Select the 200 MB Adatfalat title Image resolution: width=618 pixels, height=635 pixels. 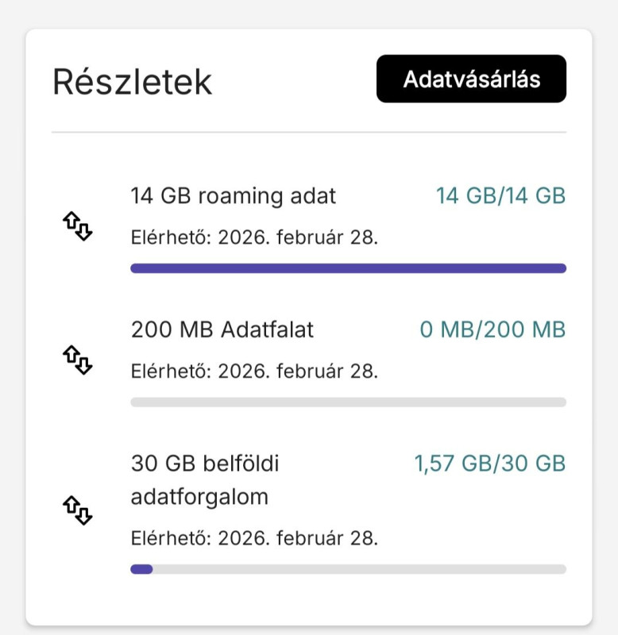point(222,329)
